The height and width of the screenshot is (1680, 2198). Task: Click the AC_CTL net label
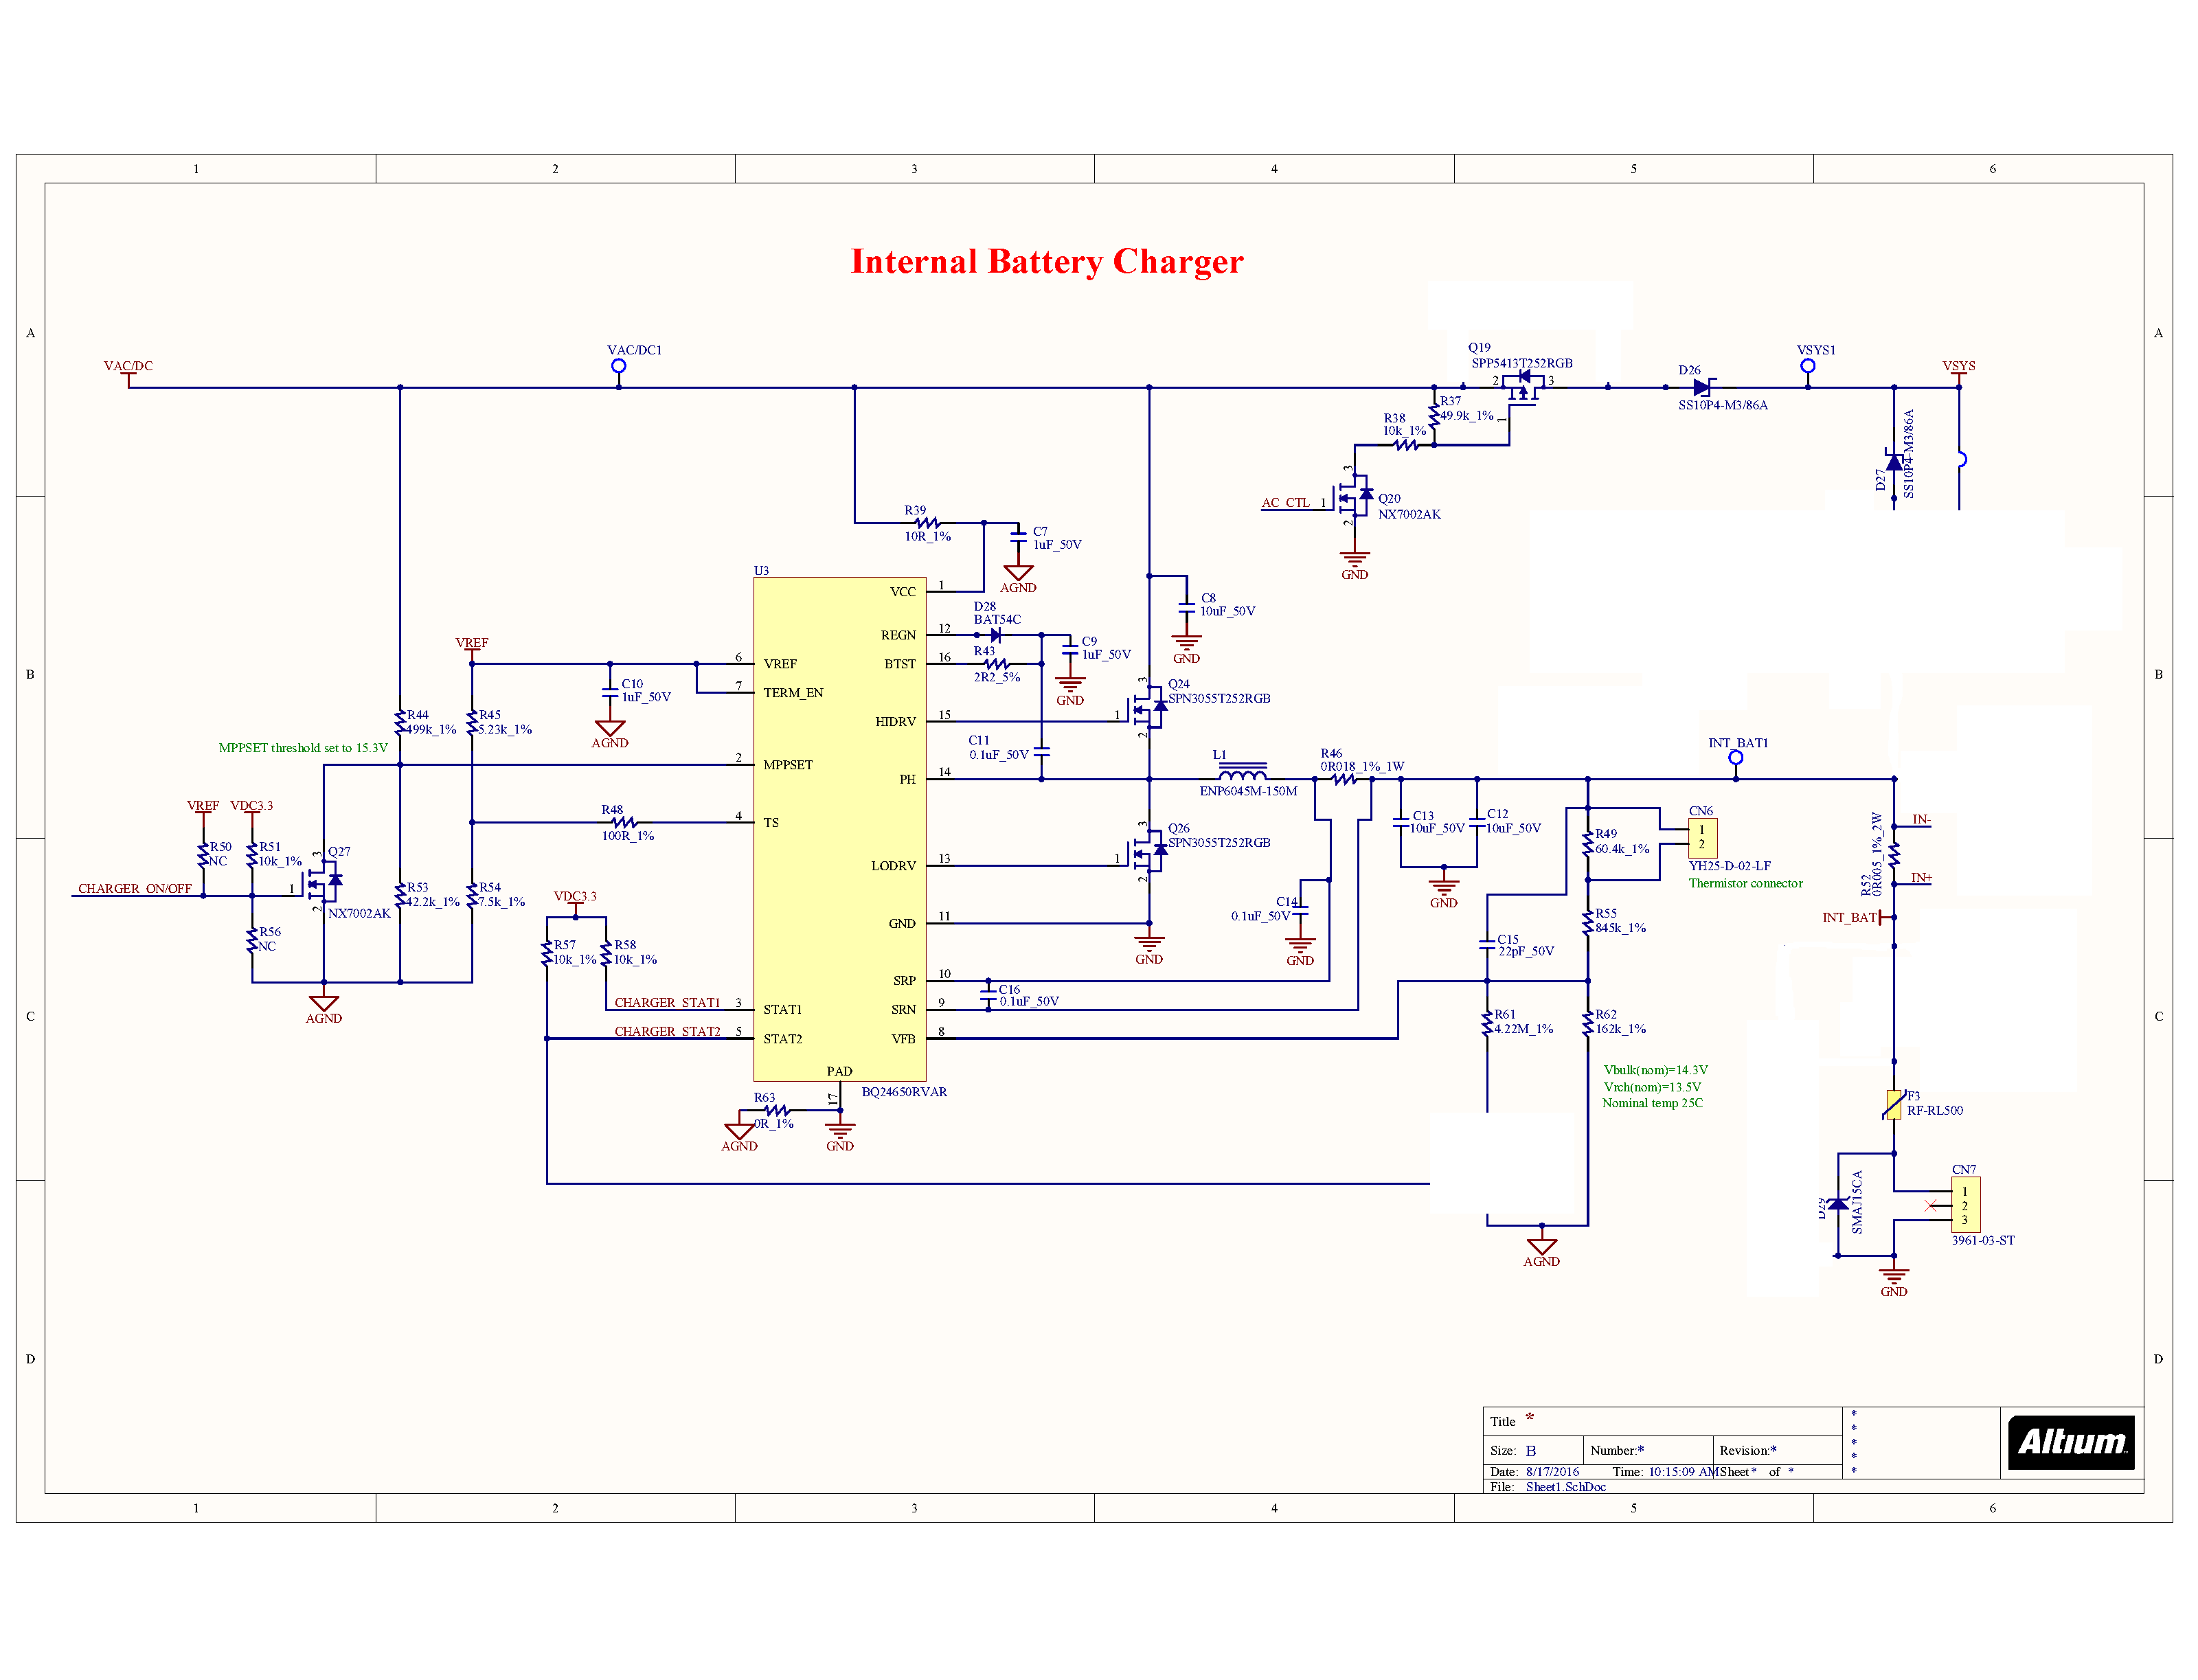click(1285, 503)
